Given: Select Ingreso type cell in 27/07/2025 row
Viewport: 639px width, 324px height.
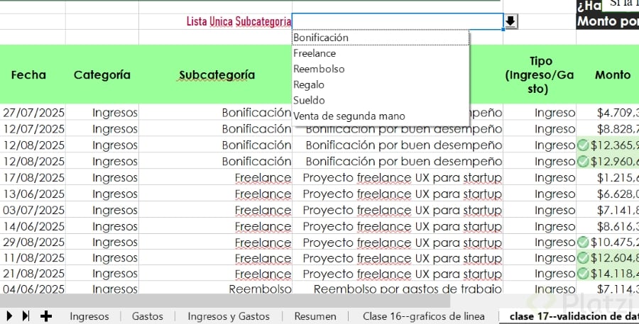Looking at the screenshot, I should pyautogui.click(x=540, y=112).
